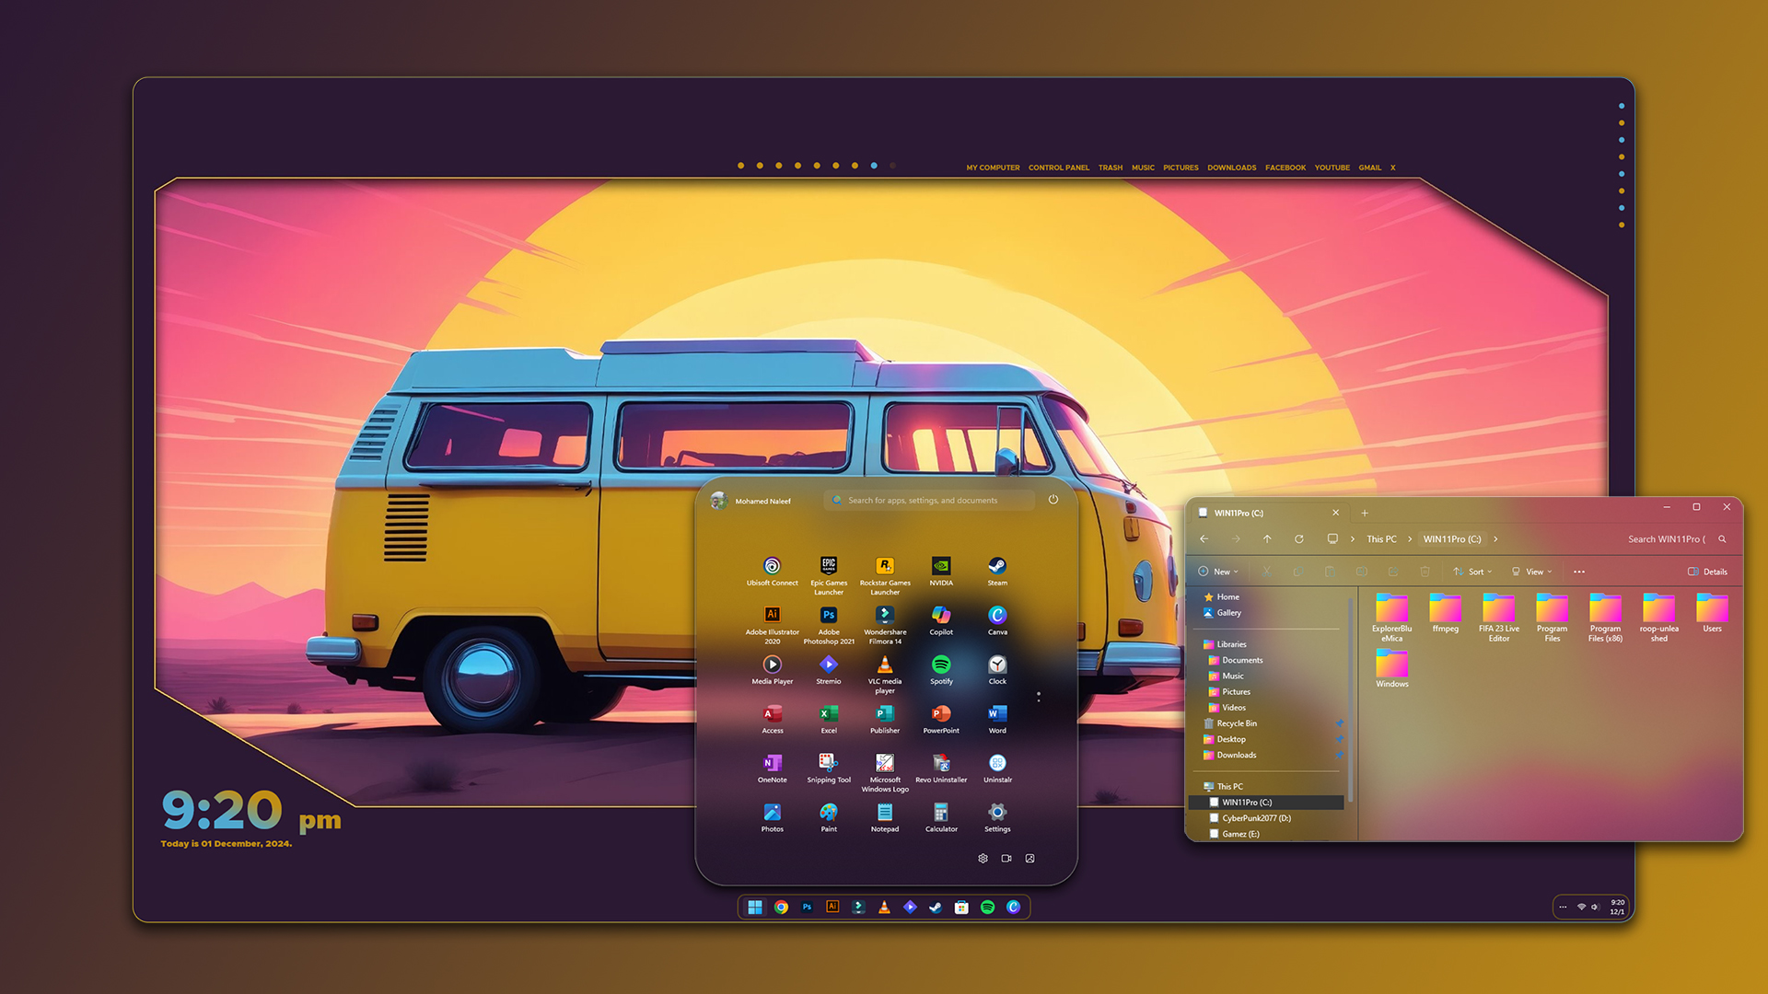Click the Search WIN11Pro box in Explorer

click(1676, 539)
